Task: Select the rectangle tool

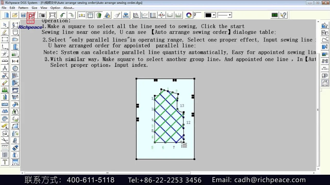Action: [5, 39]
